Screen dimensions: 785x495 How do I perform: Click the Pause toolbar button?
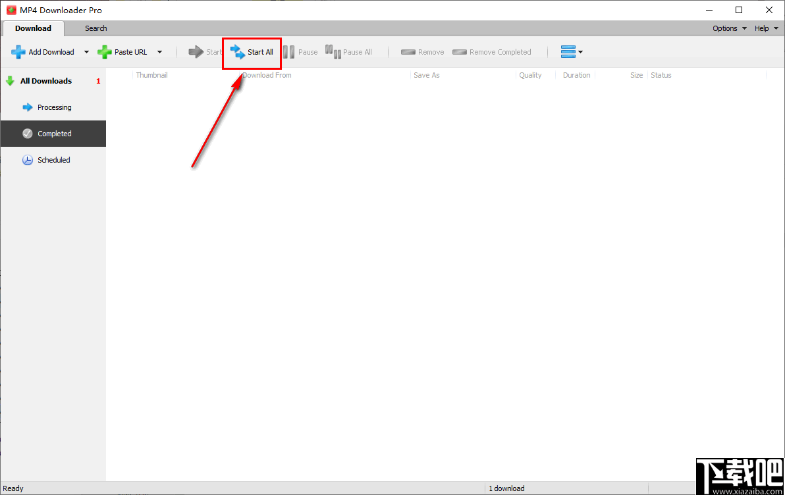click(x=300, y=52)
